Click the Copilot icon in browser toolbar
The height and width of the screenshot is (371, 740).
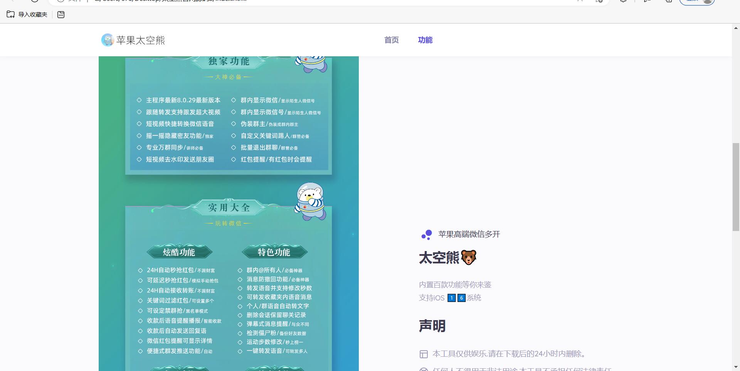tap(623, 1)
